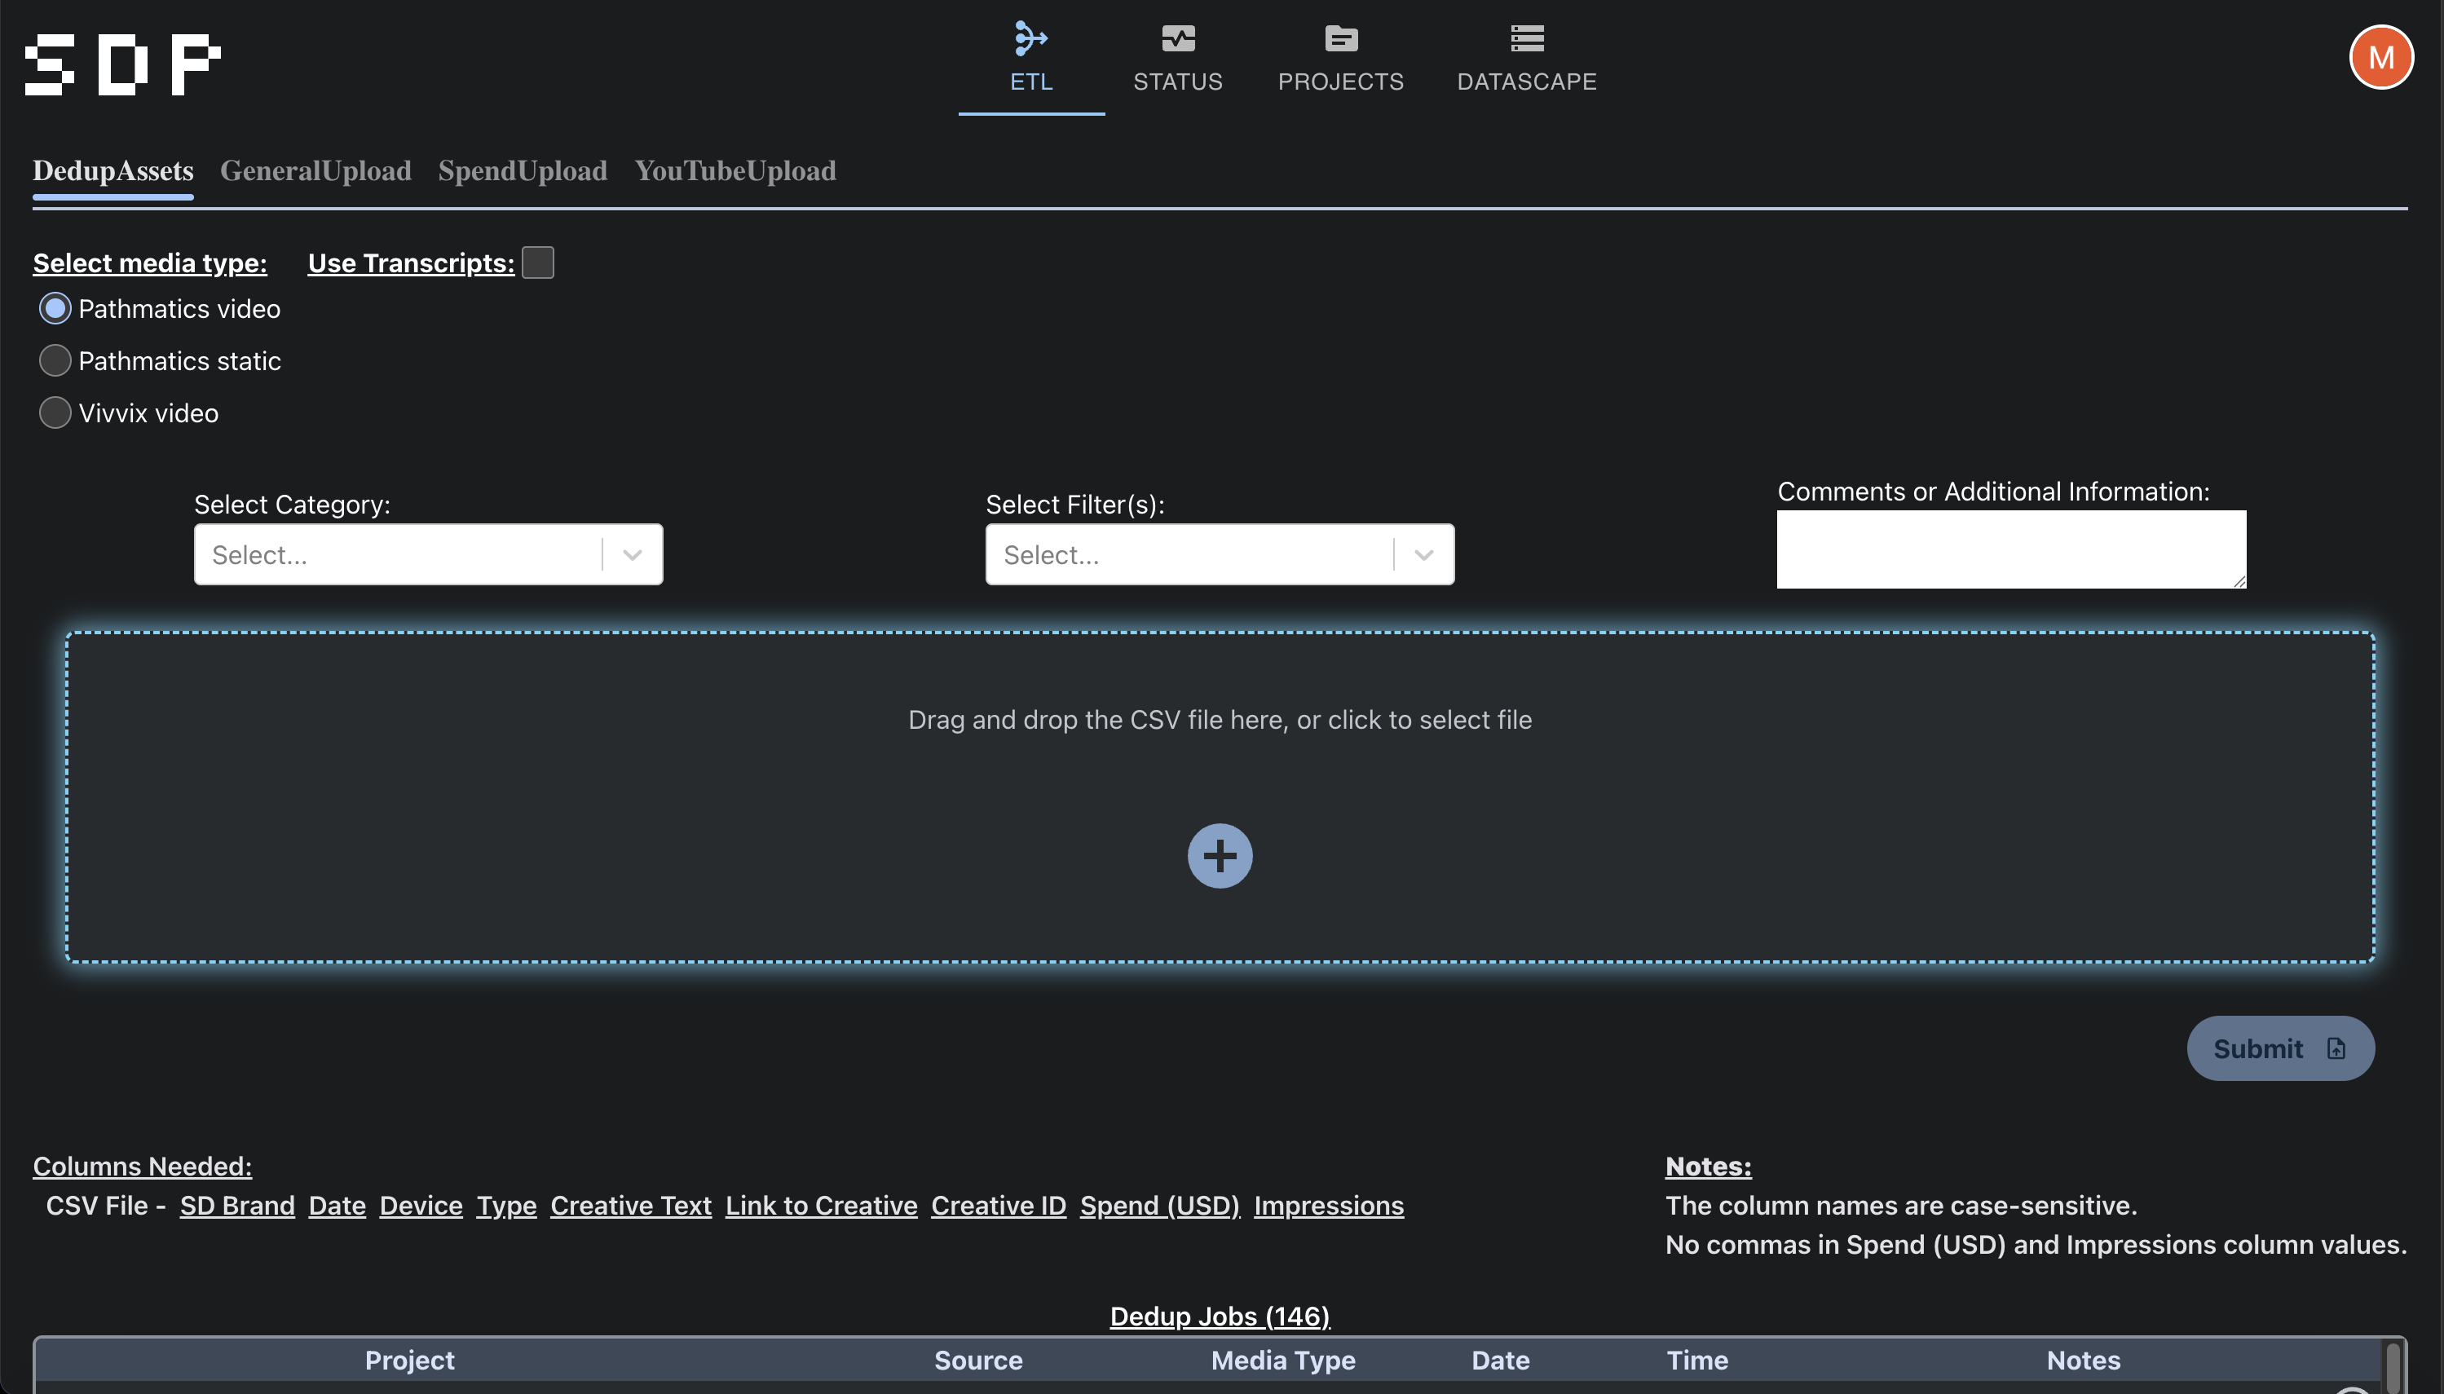Click the plus icon to add CSV

pyautogui.click(x=1220, y=856)
